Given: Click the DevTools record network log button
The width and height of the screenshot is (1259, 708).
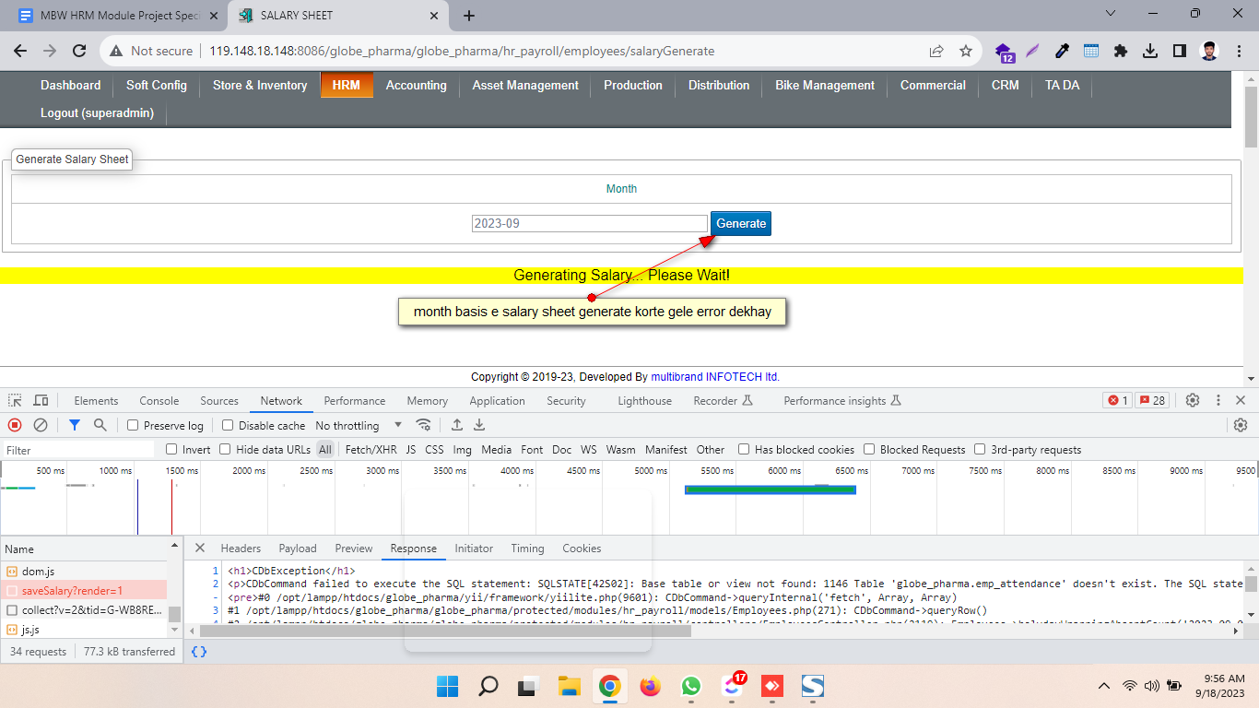Looking at the screenshot, I should point(15,425).
